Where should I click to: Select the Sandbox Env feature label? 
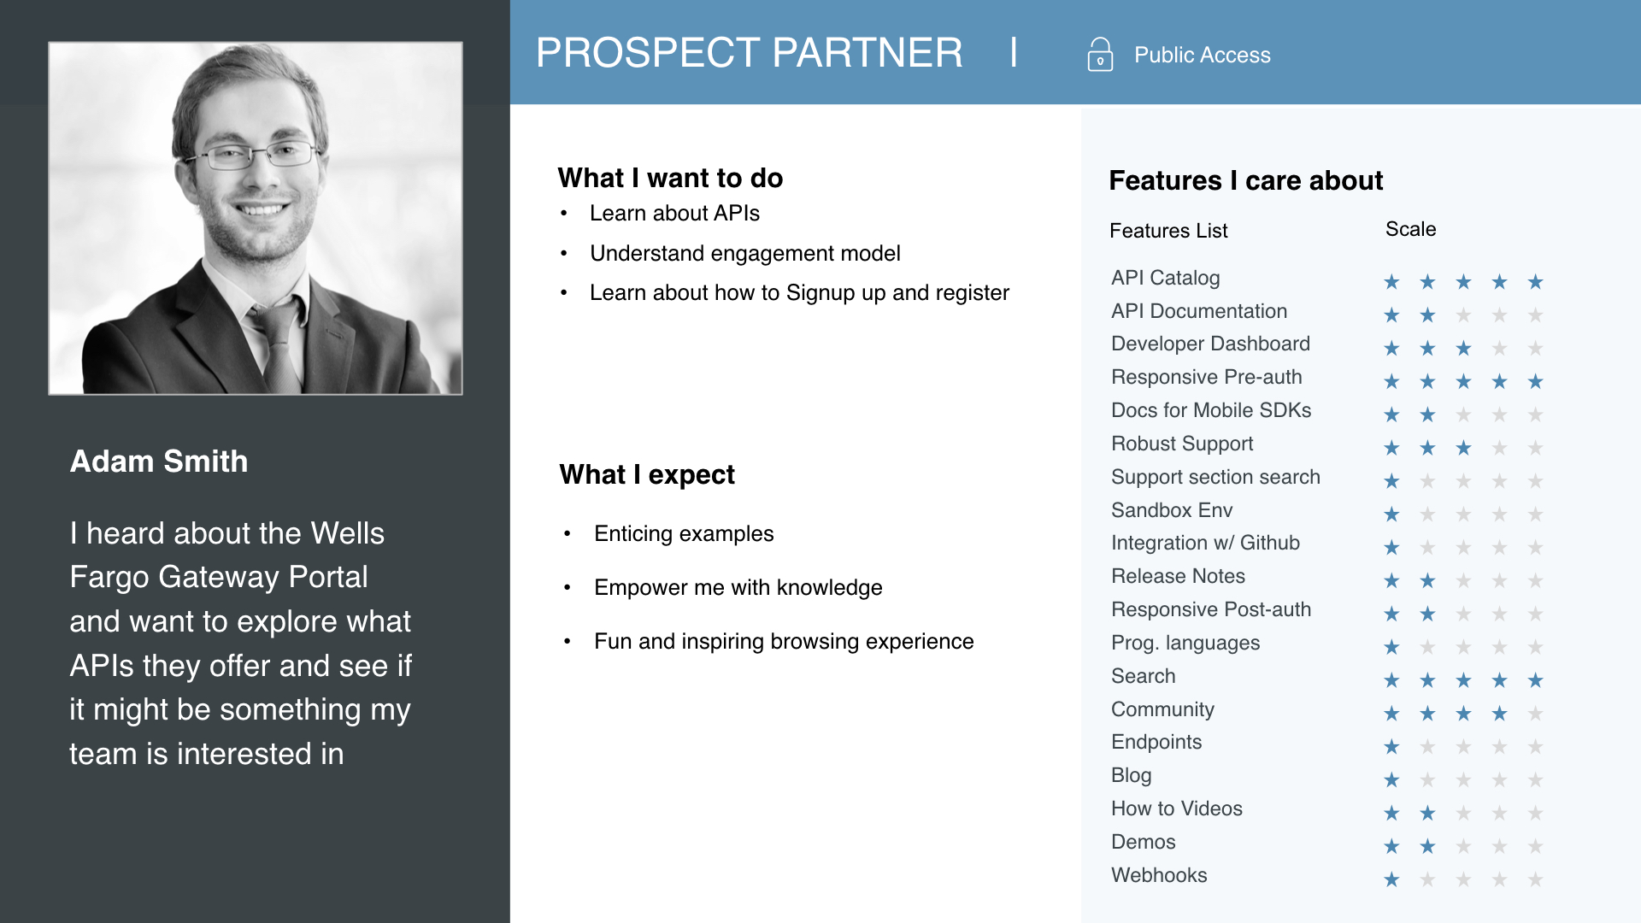(x=1171, y=510)
